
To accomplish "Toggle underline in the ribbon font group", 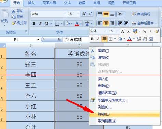I will [46, 24].
